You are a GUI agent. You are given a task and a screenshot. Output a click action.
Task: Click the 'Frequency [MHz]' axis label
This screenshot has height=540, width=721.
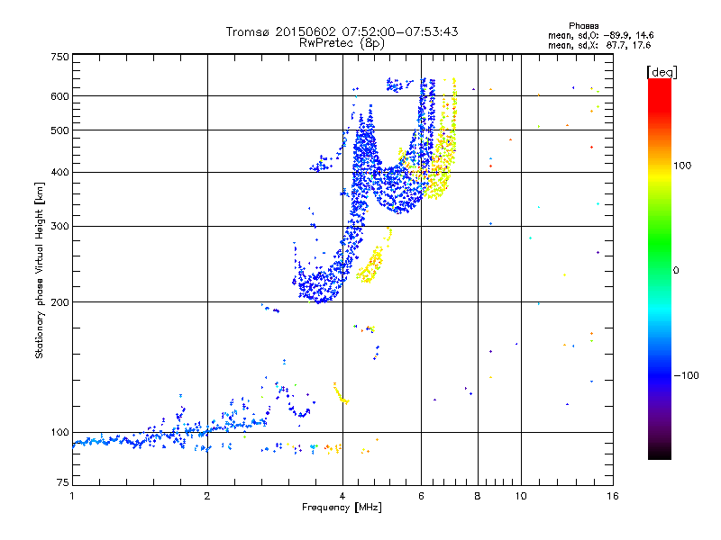[x=342, y=508]
